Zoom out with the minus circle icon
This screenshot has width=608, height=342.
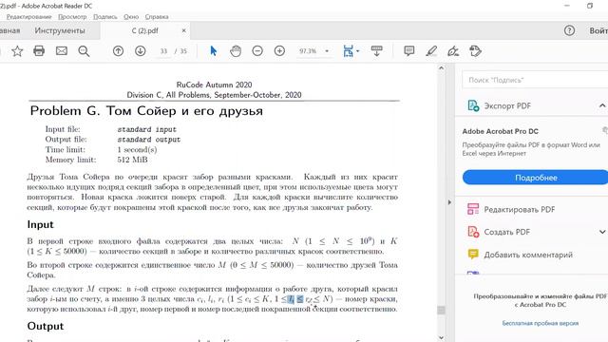tap(257, 50)
